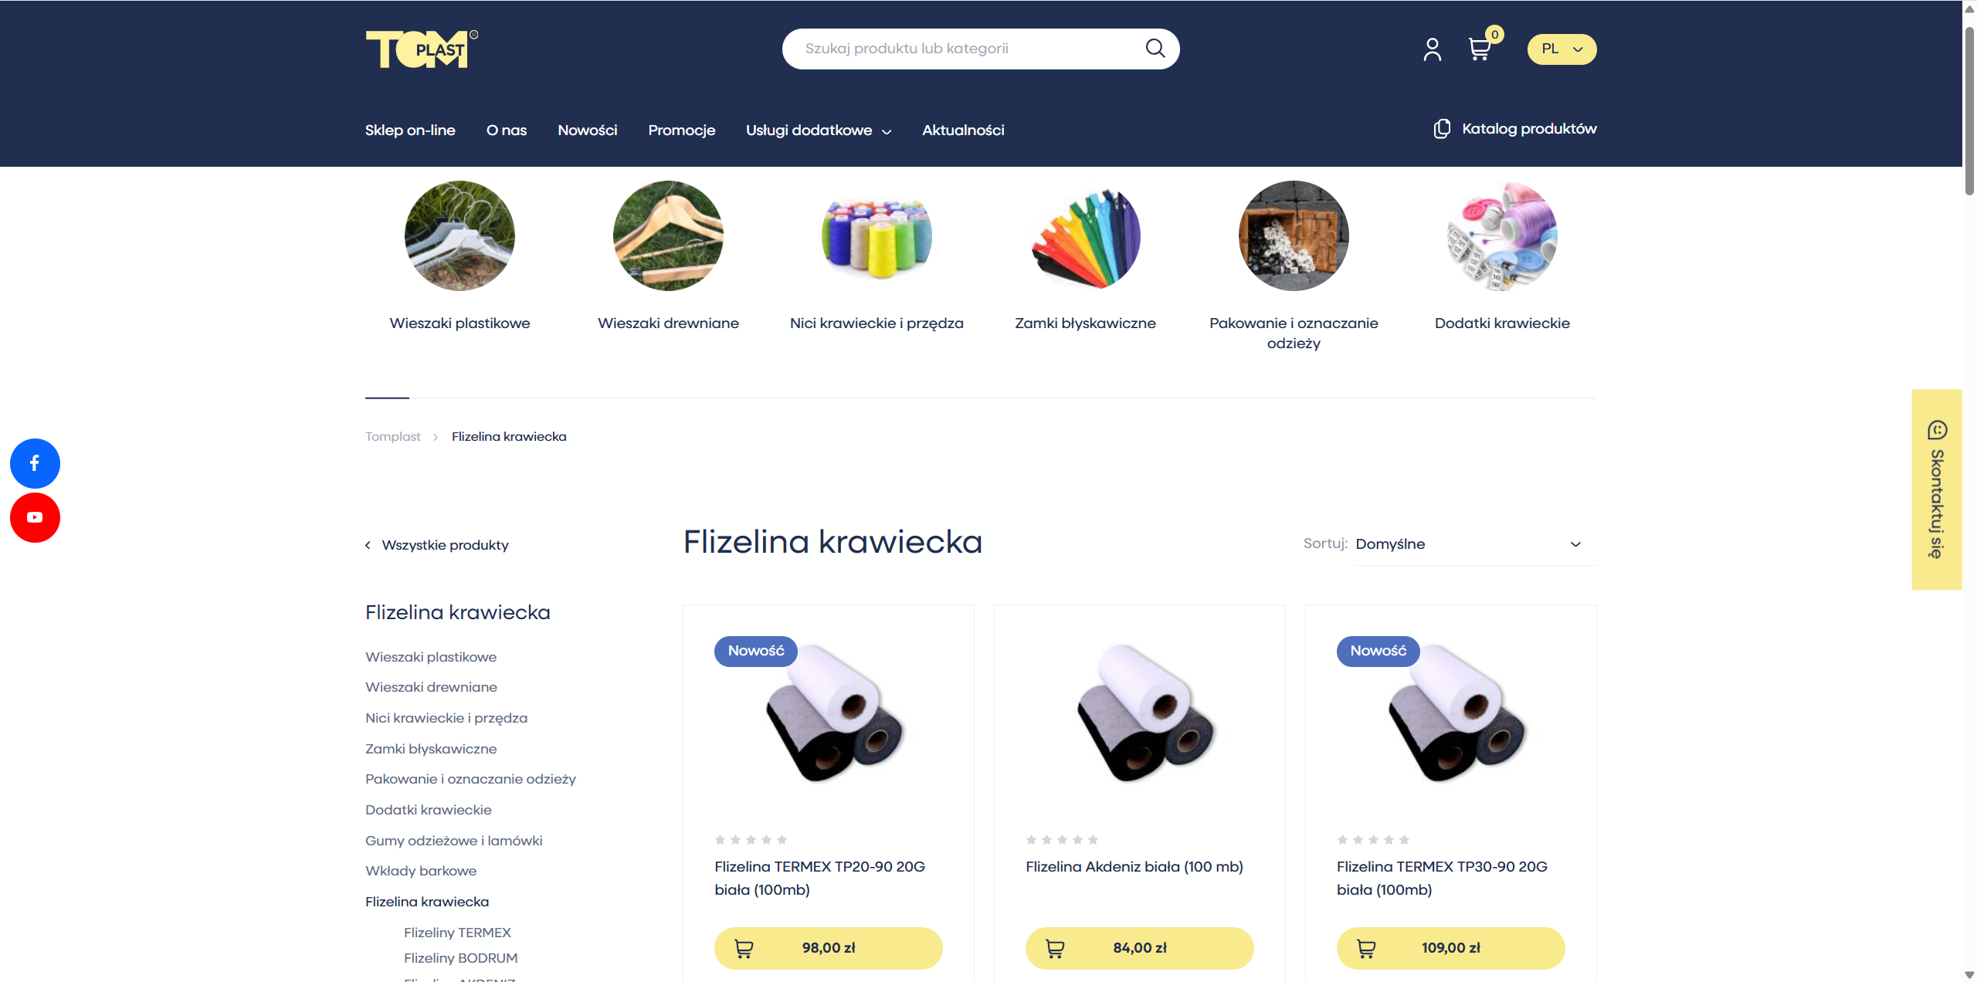Screen dimensions: 1977x982
Task: Open the shopping cart icon
Action: click(1480, 49)
